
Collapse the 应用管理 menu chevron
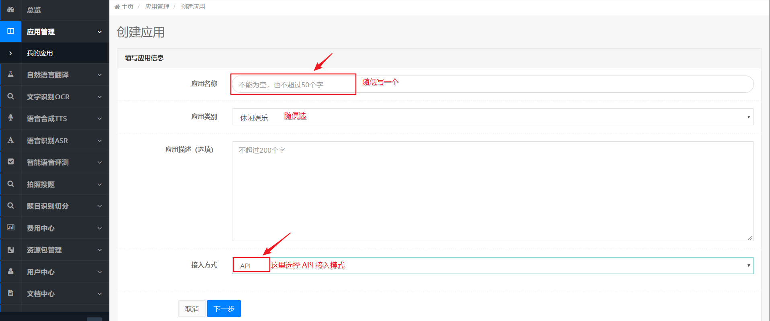point(100,32)
